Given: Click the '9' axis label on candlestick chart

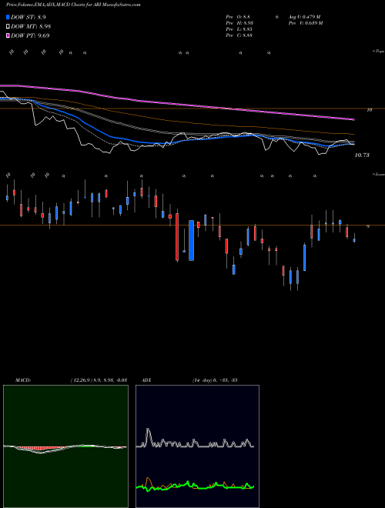Looking at the screenshot, I should [368, 226].
